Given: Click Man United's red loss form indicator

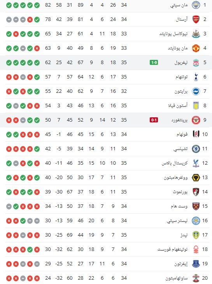Looking at the screenshot, I should click(37, 48).
